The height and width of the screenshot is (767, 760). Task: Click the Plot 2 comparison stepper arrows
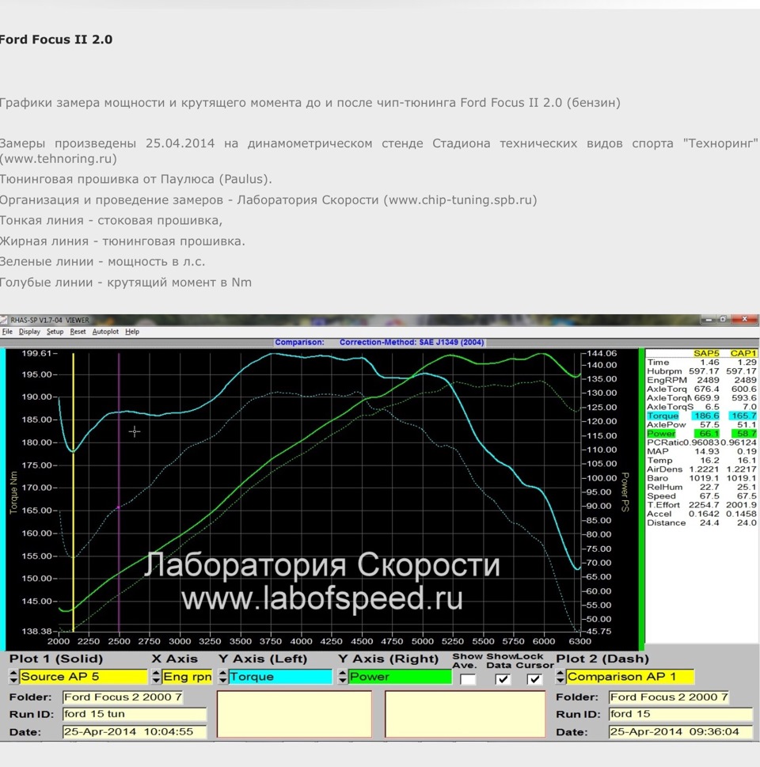[x=560, y=677]
